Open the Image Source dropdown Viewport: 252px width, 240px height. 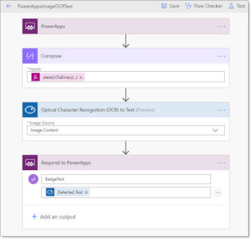126,130
